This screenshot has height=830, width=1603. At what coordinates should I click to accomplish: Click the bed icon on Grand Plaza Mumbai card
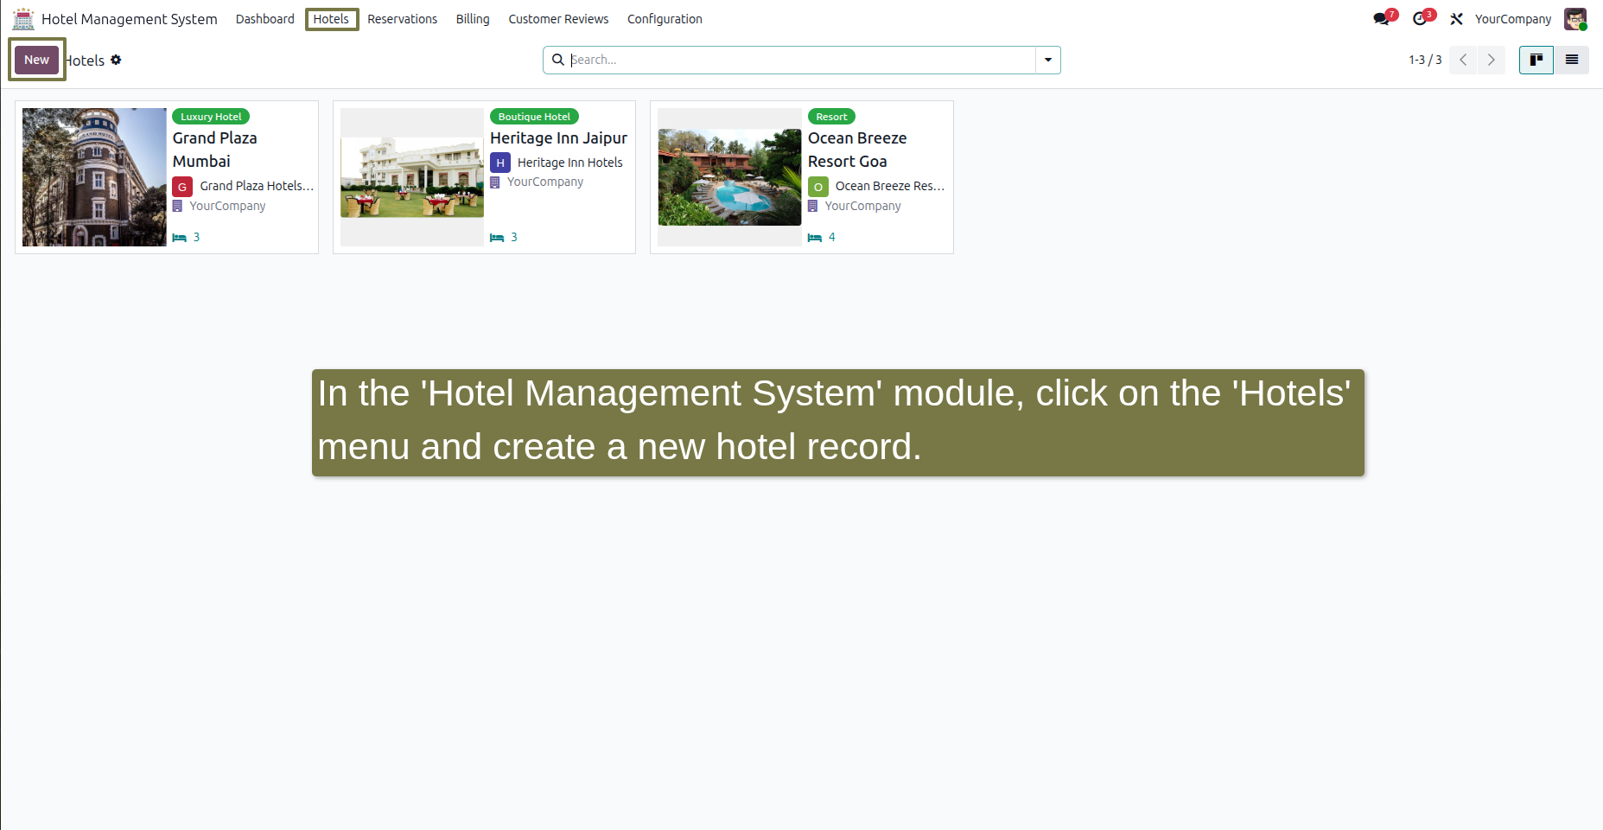pyautogui.click(x=180, y=238)
